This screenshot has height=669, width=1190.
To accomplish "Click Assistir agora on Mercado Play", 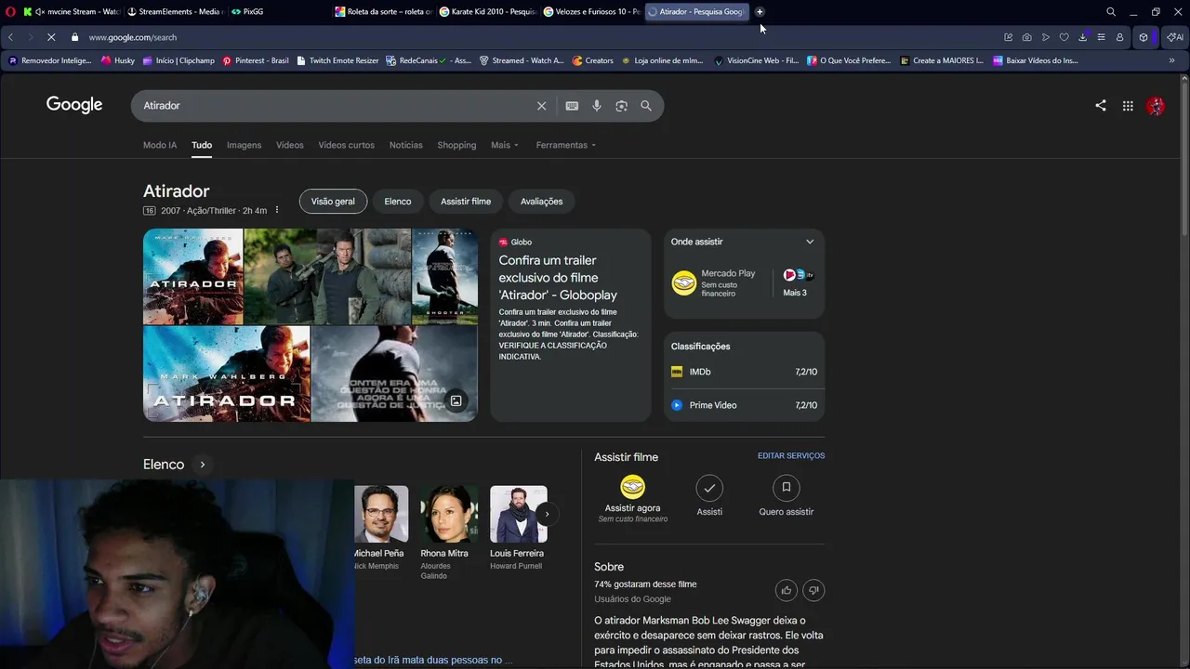I will [x=632, y=500].
